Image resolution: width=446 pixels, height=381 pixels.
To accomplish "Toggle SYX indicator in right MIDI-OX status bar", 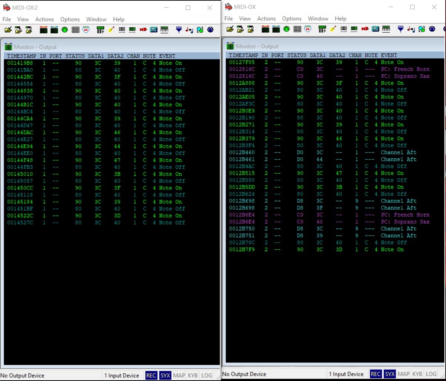I will [x=390, y=374].
